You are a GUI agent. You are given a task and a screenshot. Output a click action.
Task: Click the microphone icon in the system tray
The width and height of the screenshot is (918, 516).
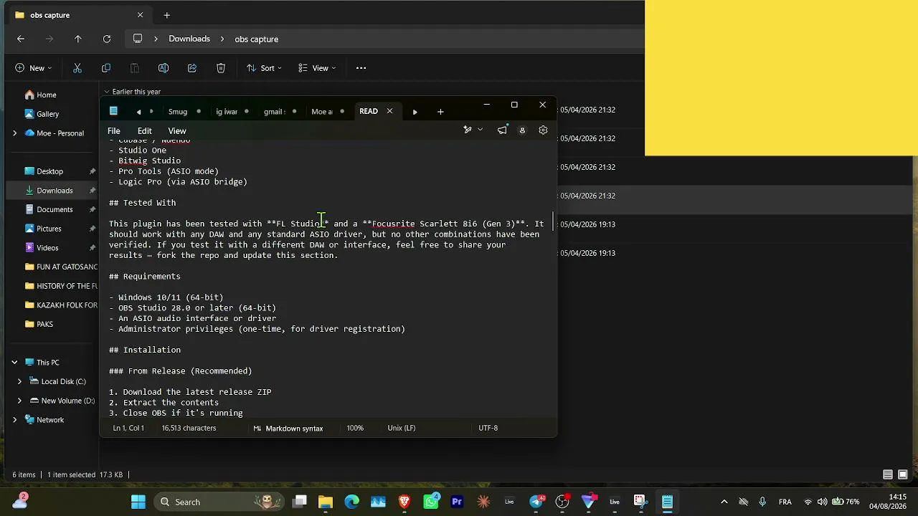coord(762,502)
